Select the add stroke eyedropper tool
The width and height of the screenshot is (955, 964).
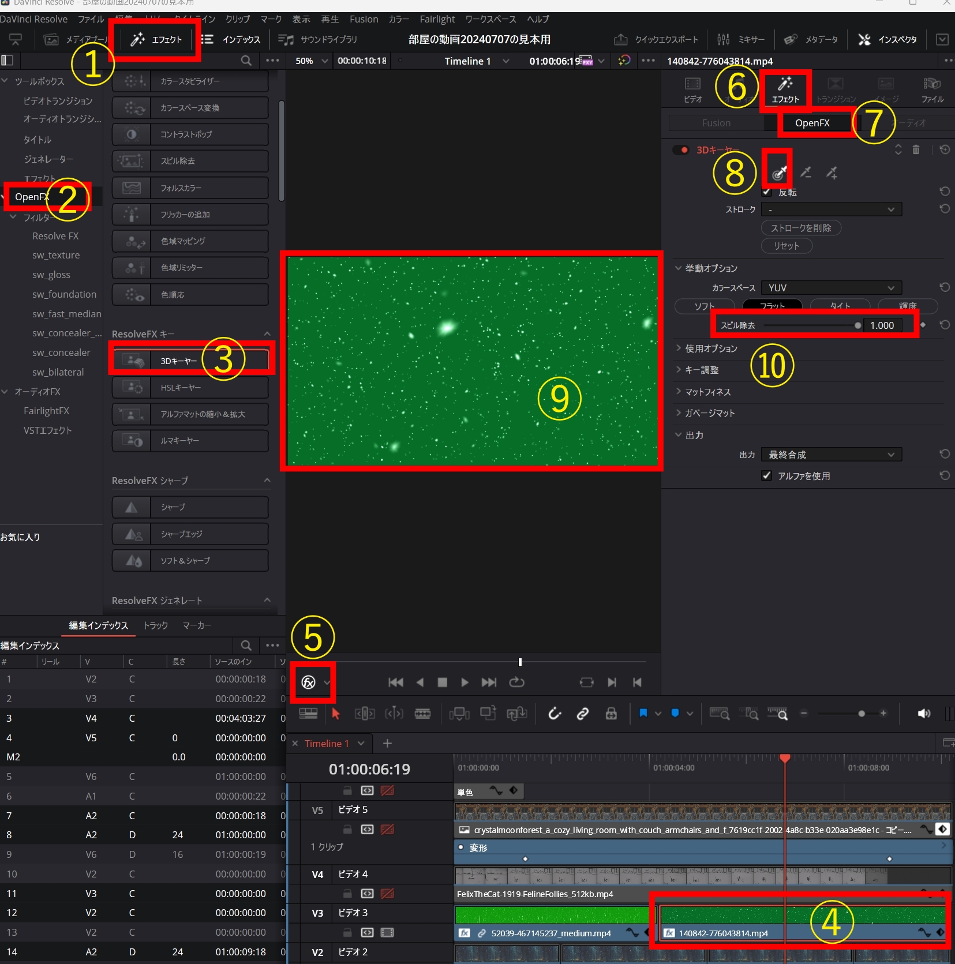tap(832, 172)
